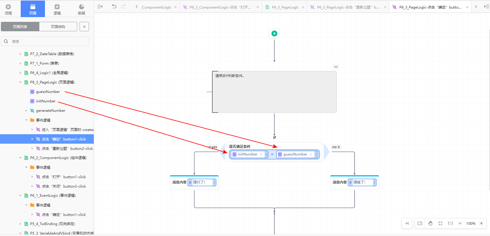Switch to the 页面 (page) section

click(x=33, y=9)
